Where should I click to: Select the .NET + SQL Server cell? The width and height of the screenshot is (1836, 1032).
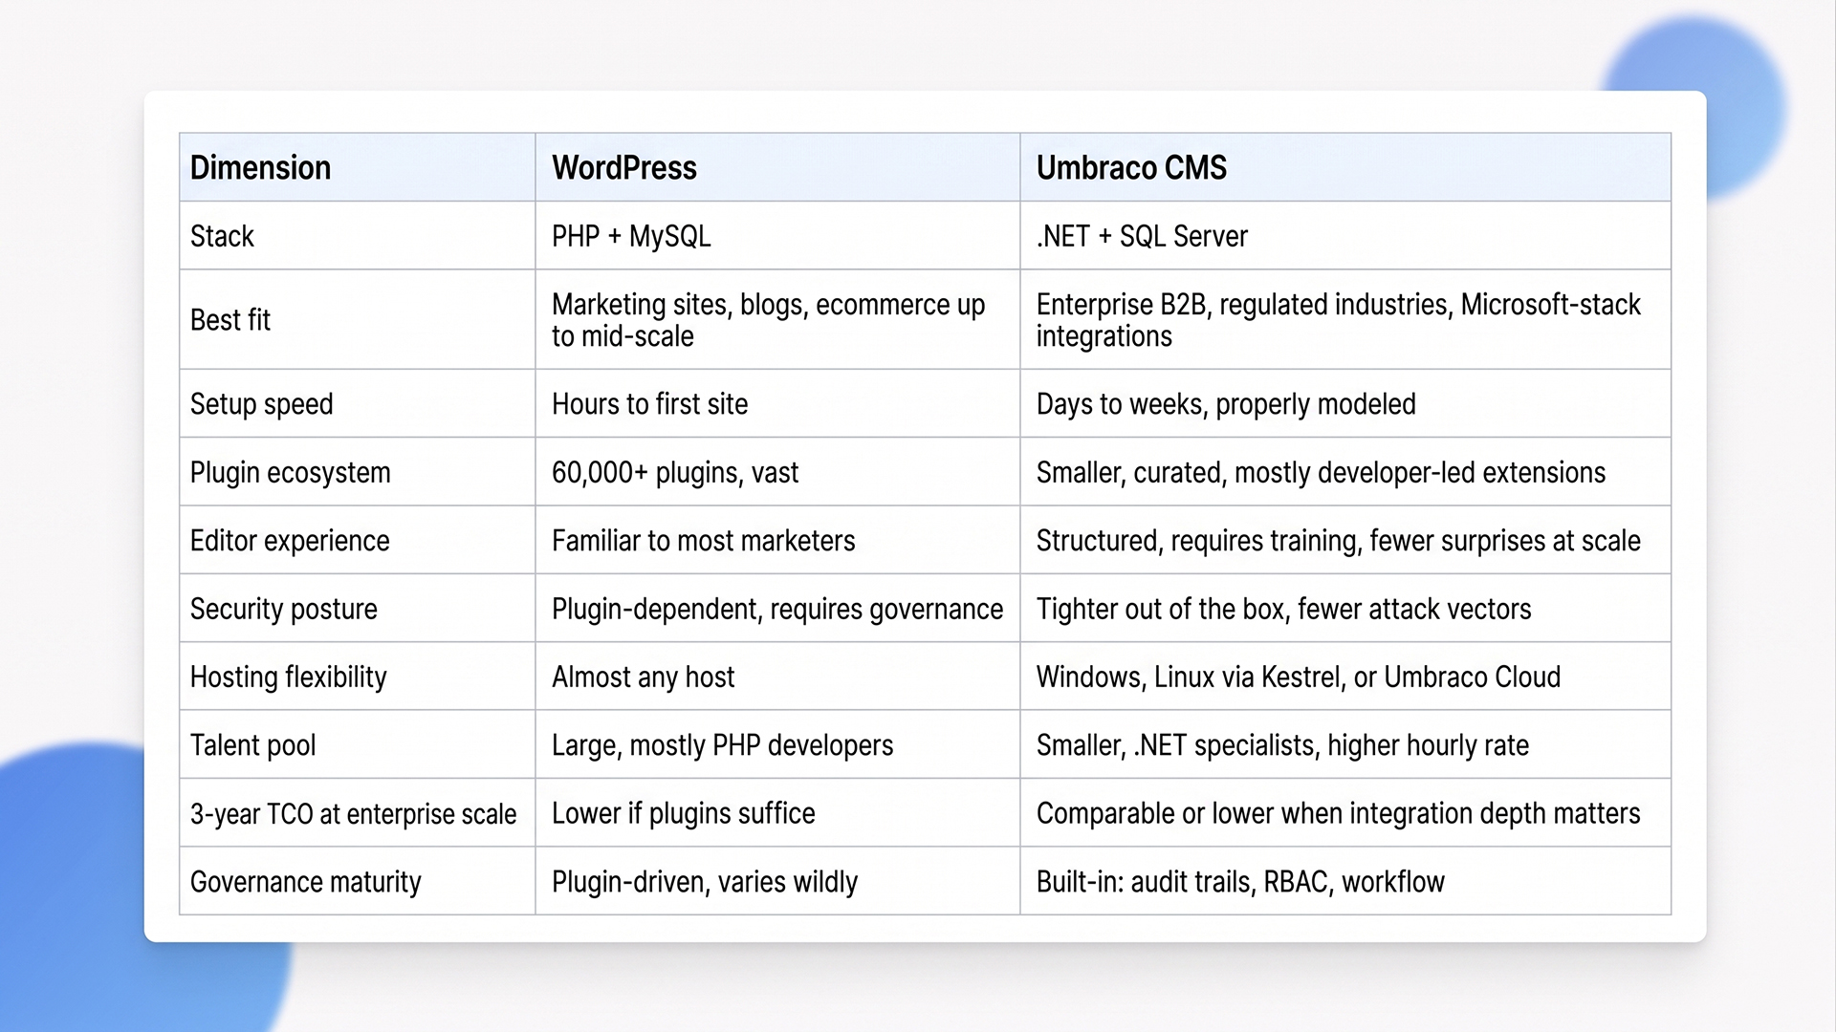(x=1345, y=236)
